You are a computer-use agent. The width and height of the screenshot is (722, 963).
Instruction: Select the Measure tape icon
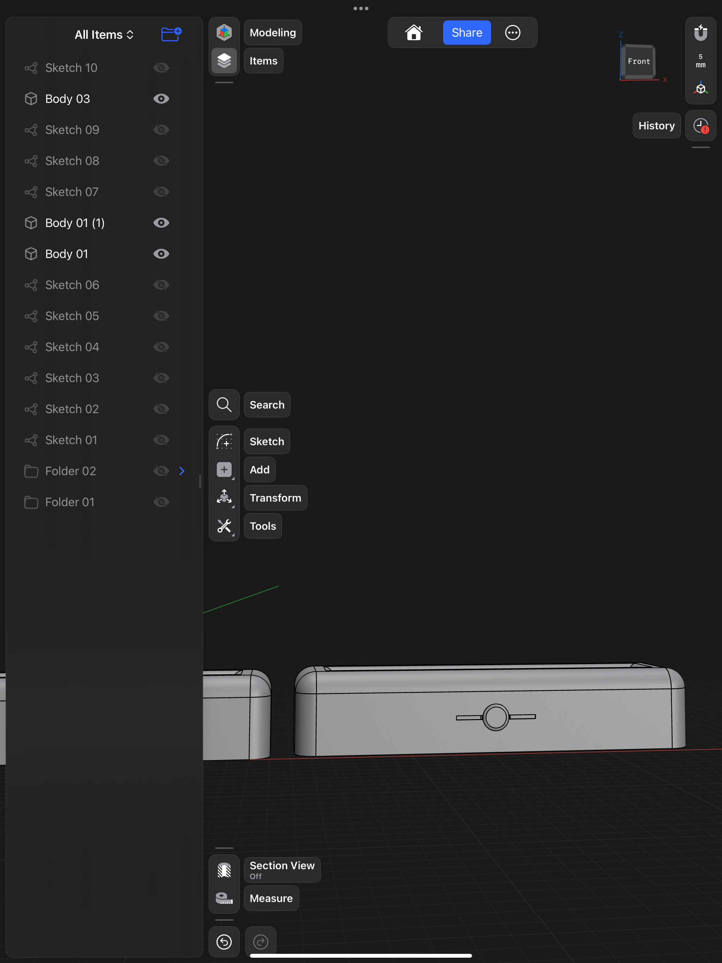coord(224,898)
